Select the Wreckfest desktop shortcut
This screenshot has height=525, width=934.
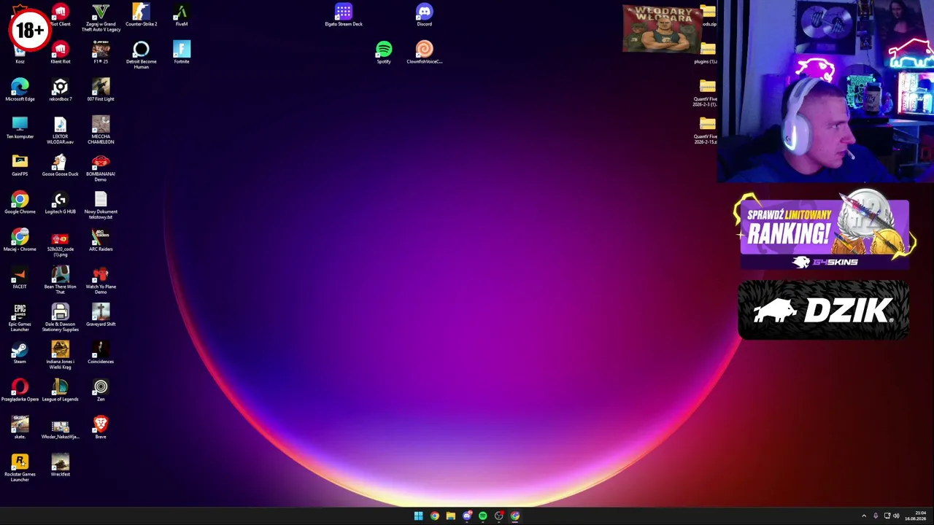(60, 465)
